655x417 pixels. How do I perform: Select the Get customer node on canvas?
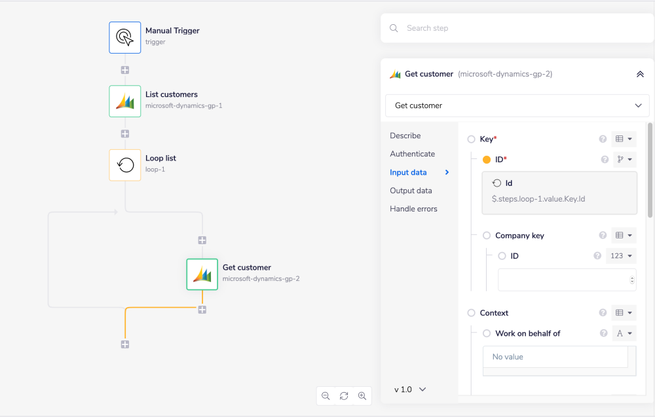202,274
